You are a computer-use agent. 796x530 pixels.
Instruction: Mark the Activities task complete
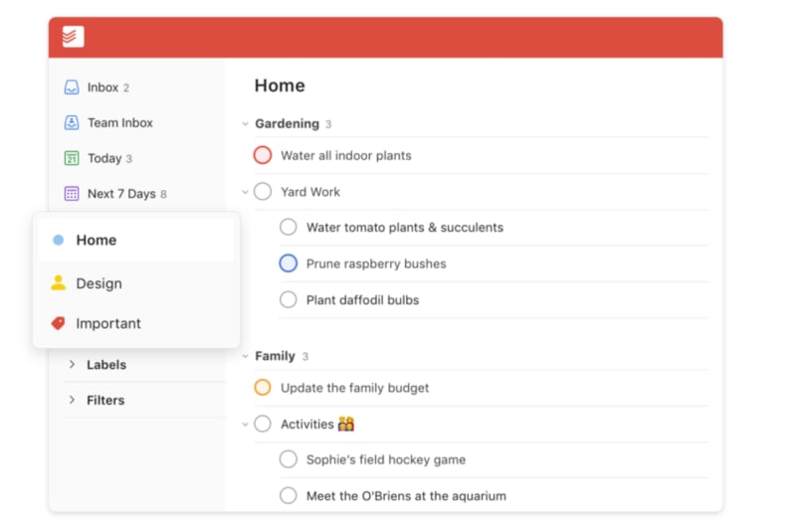263,424
